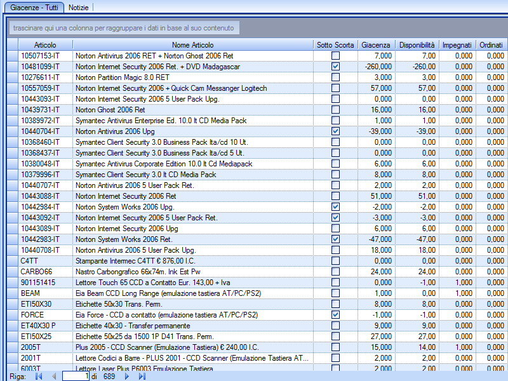Check Sotto Scorta for BEAM article

click(336, 293)
